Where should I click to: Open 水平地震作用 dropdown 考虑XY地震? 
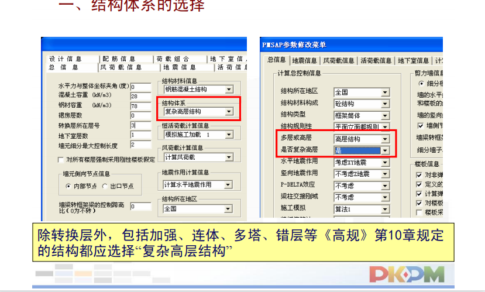[x=362, y=163]
